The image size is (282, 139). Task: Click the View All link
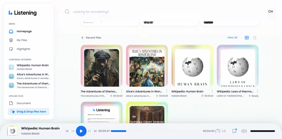pos(232,38)
